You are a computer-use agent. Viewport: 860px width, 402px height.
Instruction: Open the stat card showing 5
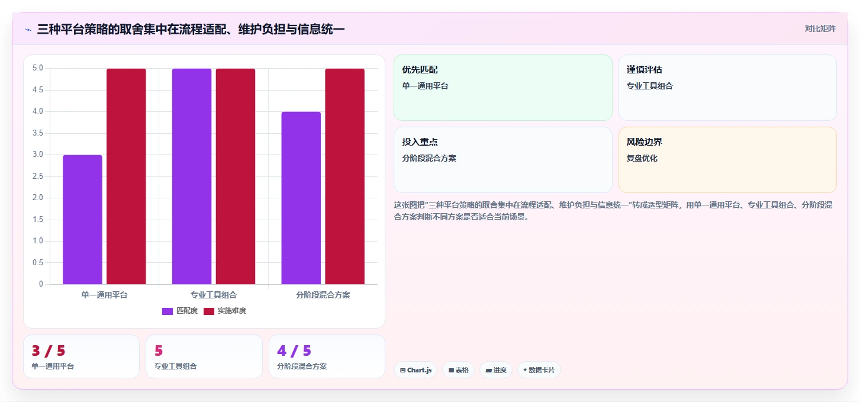(x=204, y=356)
